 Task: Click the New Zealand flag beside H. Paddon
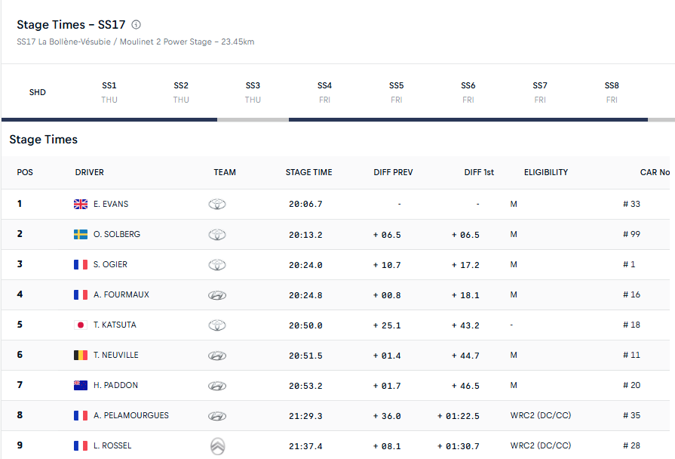coord(81,385)
